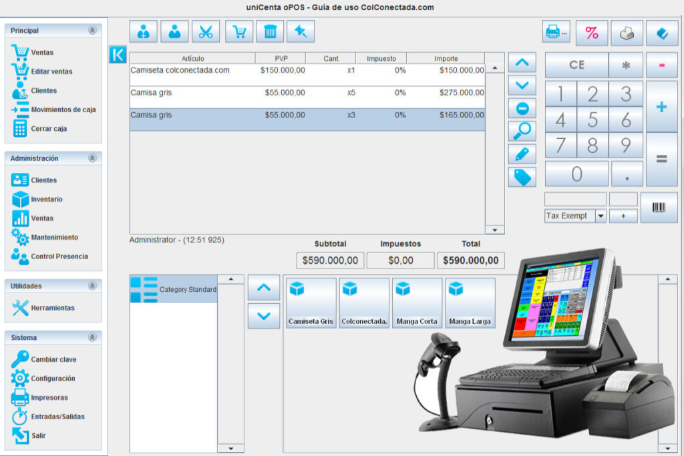The image size is (684, 456).
Task: Click the shopping cart icon on the toolbar
Action: coord(238,31)
